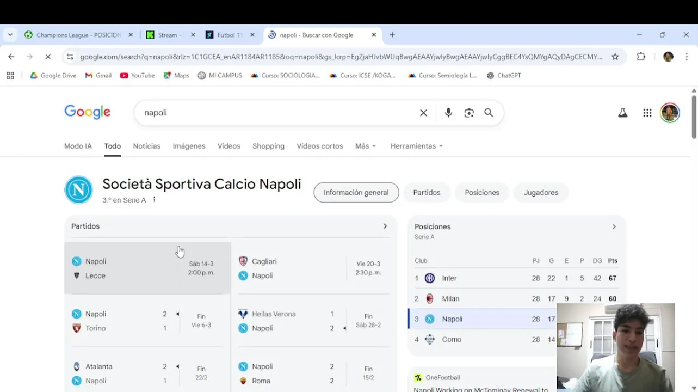Open a new browser tab
698x392 pixels.
[x=392, y=35]
